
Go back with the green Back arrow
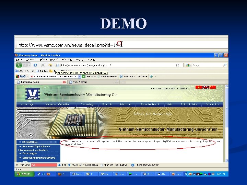pyautogui.click(x=19, y=65)
